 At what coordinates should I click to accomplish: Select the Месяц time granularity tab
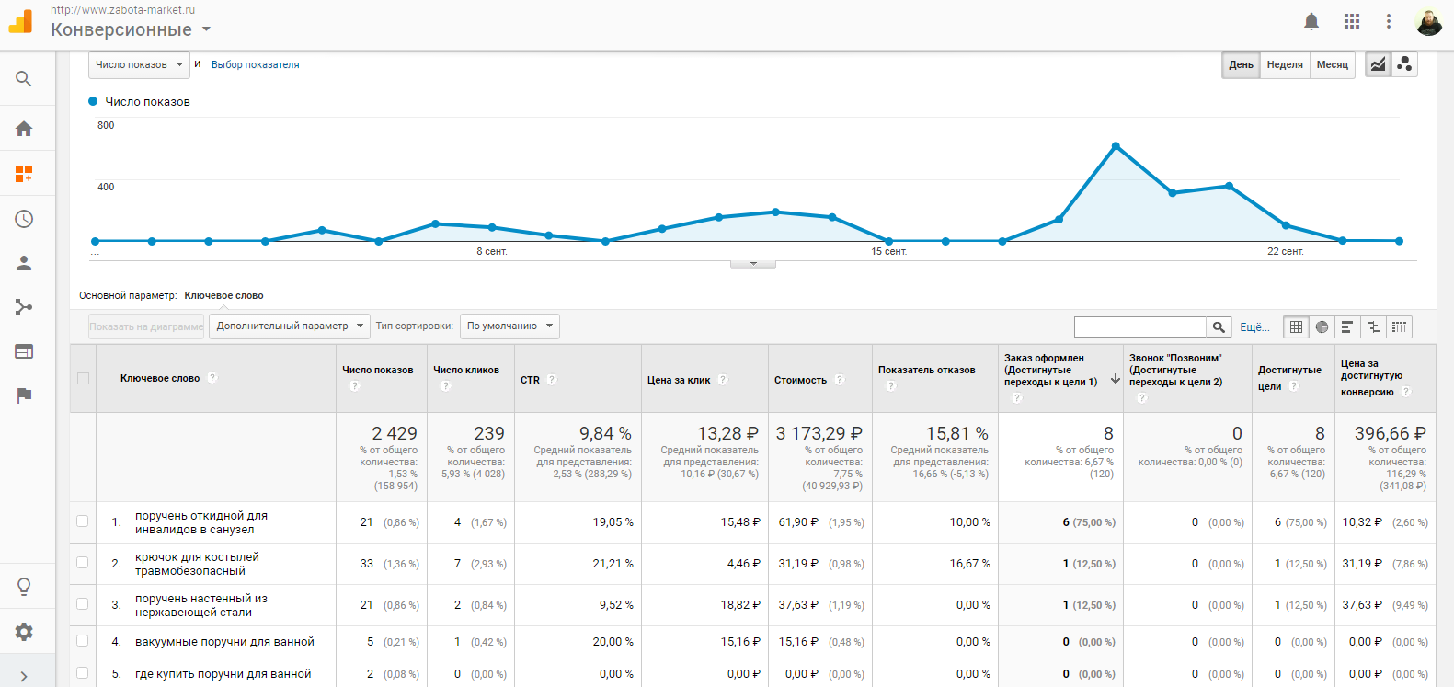point(1333,64)
